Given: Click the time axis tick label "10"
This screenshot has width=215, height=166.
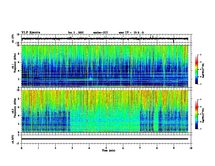Looking at the screenshot, I should pyautogui.click(x=191, y=148).
